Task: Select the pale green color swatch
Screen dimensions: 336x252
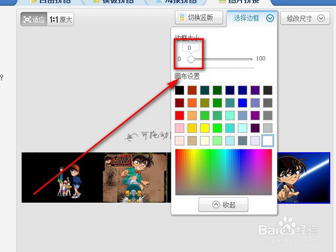Action: pos(217,141)
